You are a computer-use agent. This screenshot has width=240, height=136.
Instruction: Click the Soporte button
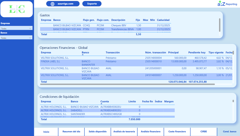point(92,4)
